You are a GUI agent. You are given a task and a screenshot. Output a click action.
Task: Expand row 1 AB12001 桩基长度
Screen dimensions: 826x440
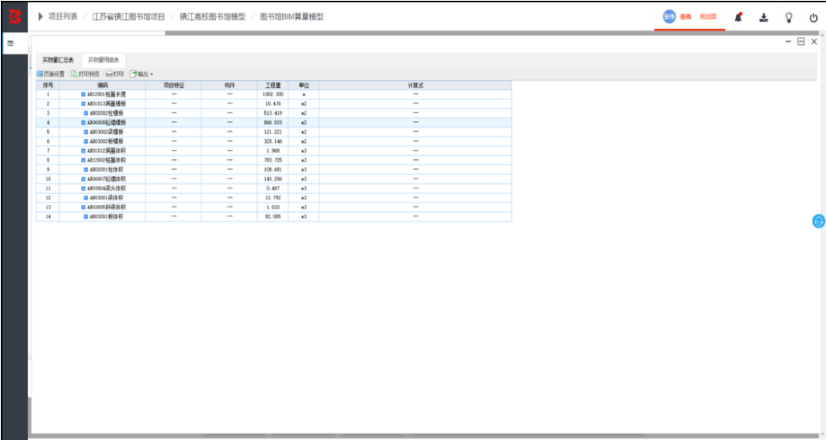[83, 94]
